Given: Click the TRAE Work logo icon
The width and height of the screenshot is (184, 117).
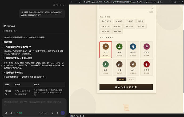Looking at the screenshot, I should tap(5, 26).
